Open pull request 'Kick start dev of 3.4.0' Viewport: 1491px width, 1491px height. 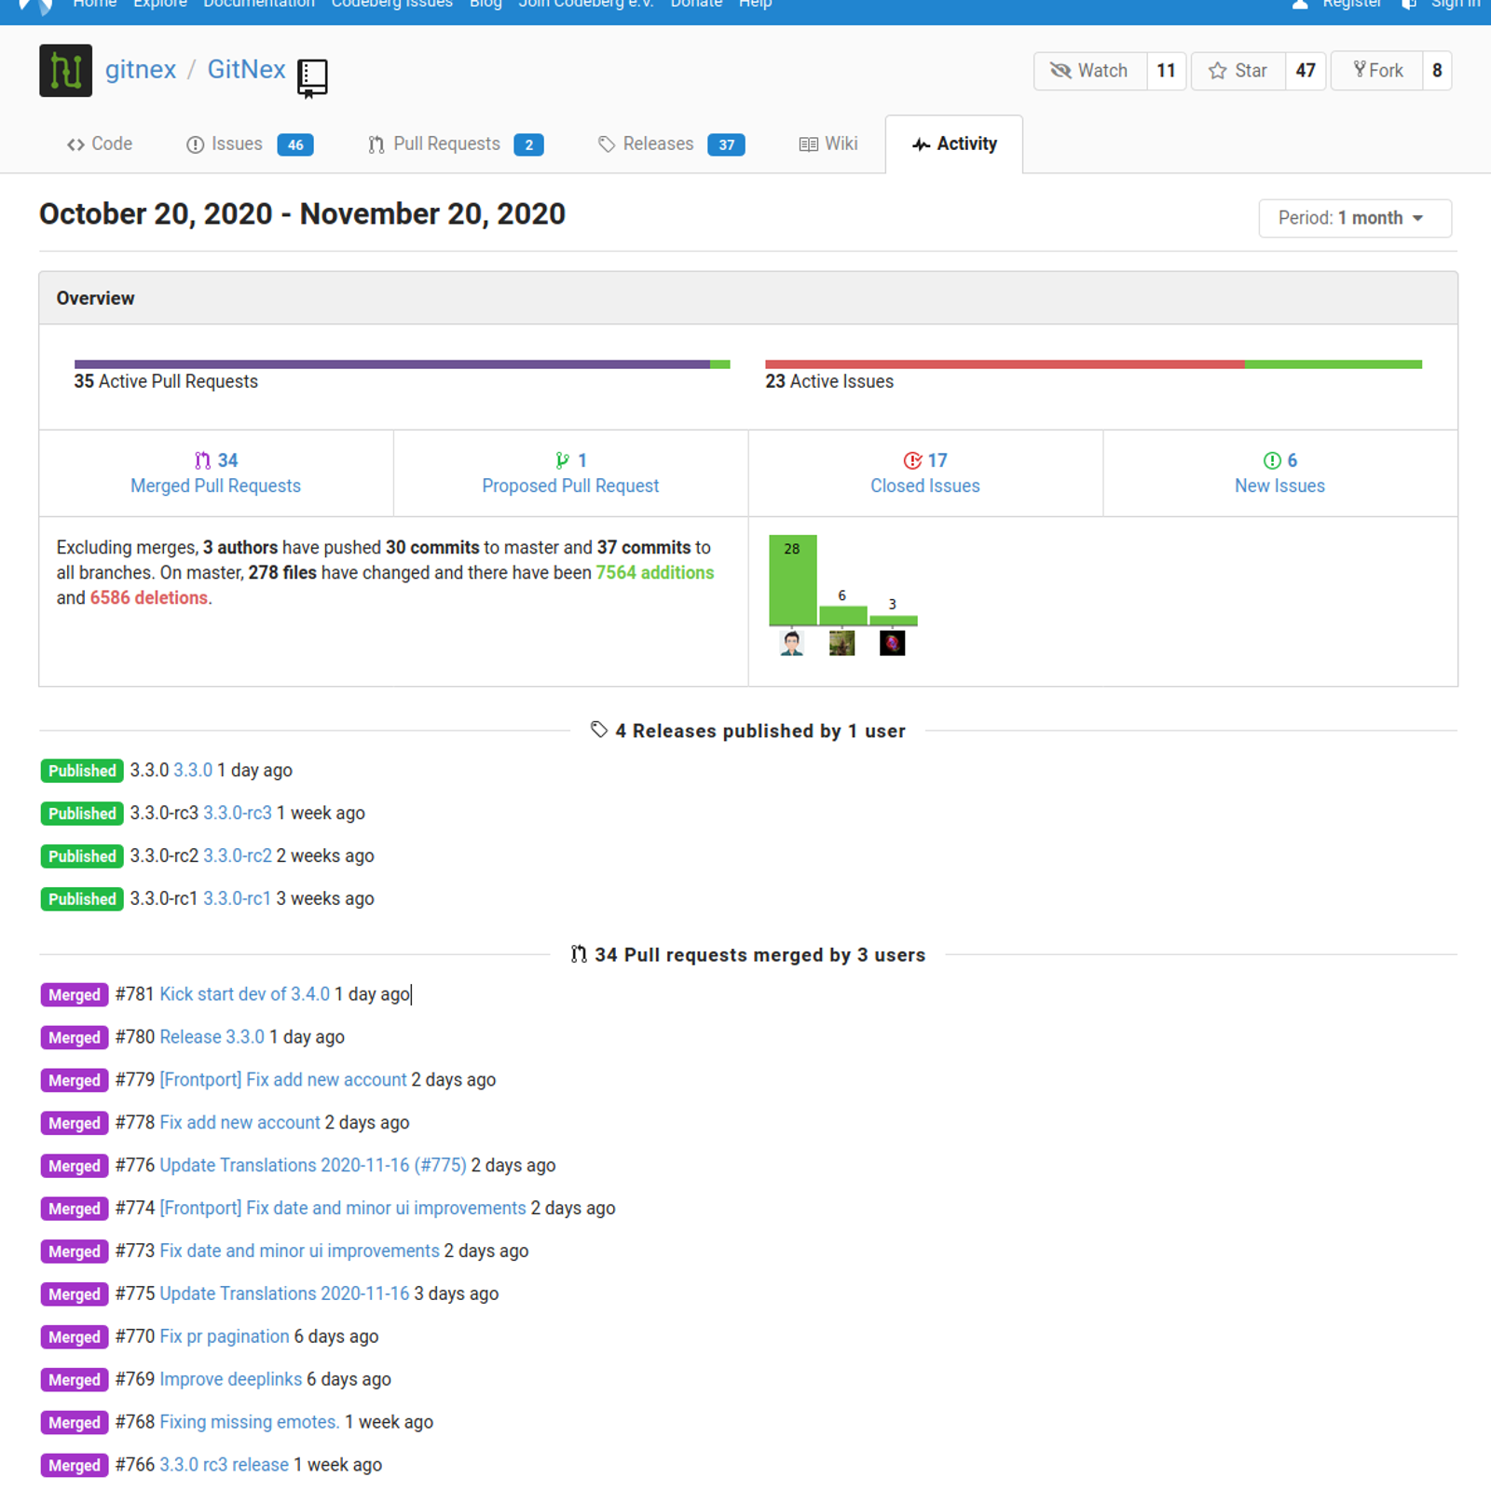[244, 994]
